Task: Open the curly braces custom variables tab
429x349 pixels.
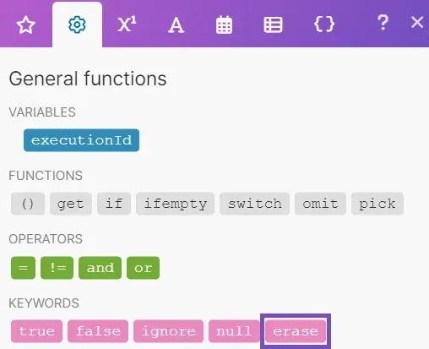Action: click(324, 25)
